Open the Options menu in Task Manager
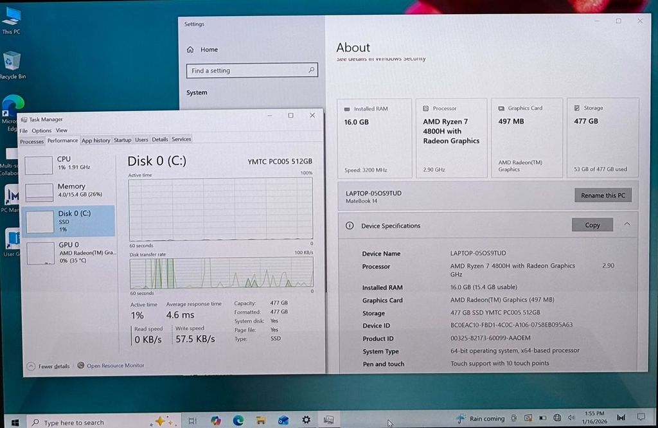The image size is (658, 428). tap(41, 130)
